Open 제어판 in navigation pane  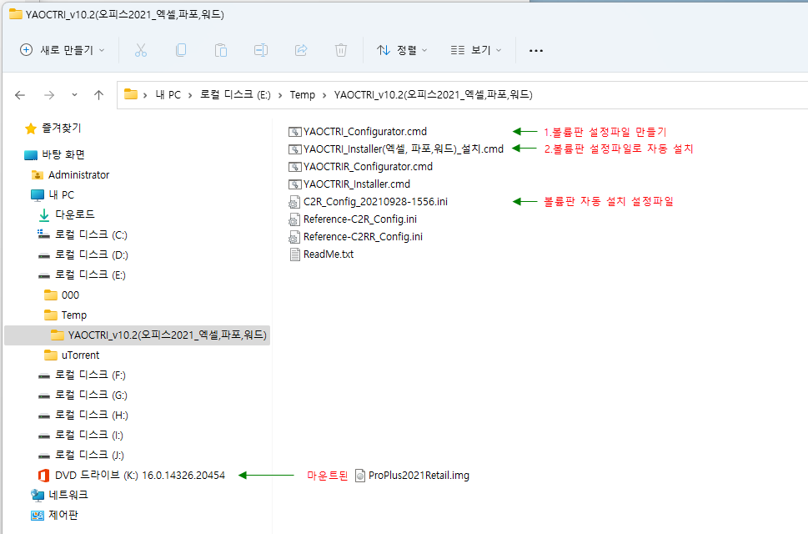click(x=63, y=515)
